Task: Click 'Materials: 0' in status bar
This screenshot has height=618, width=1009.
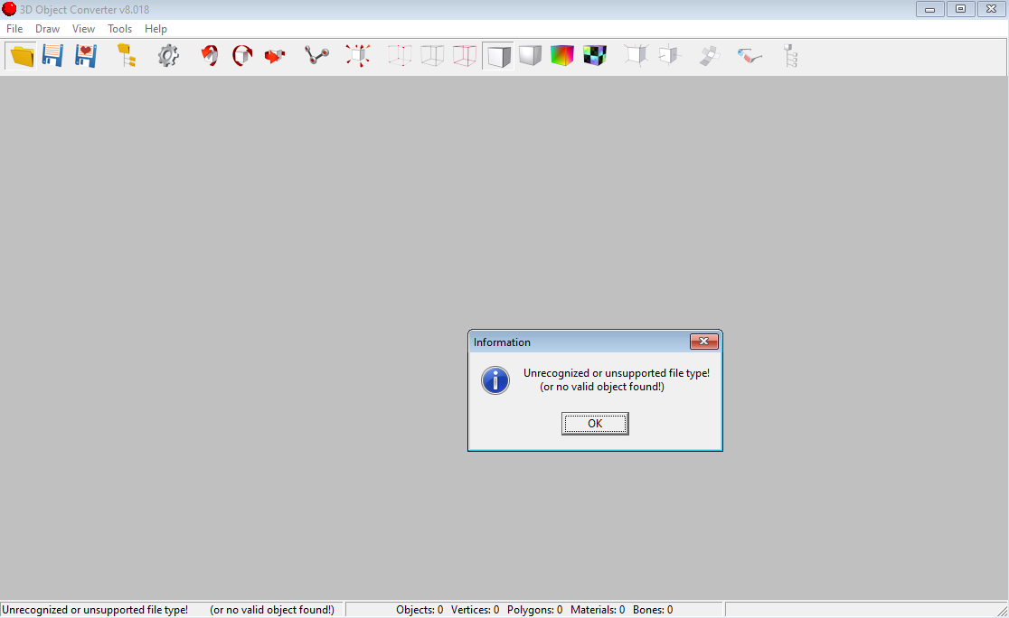Action: 598,610
